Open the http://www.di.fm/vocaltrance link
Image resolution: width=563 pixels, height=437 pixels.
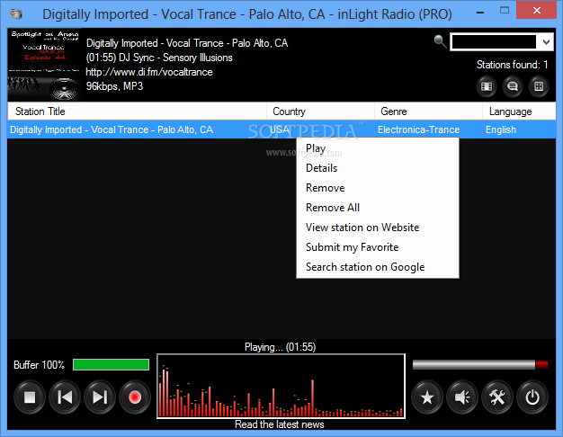pos(149,72)
